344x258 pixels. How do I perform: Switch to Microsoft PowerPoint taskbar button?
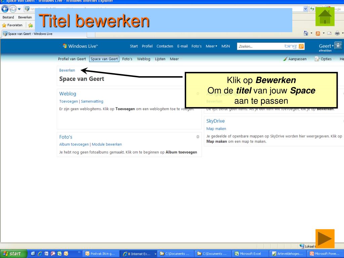325,254
